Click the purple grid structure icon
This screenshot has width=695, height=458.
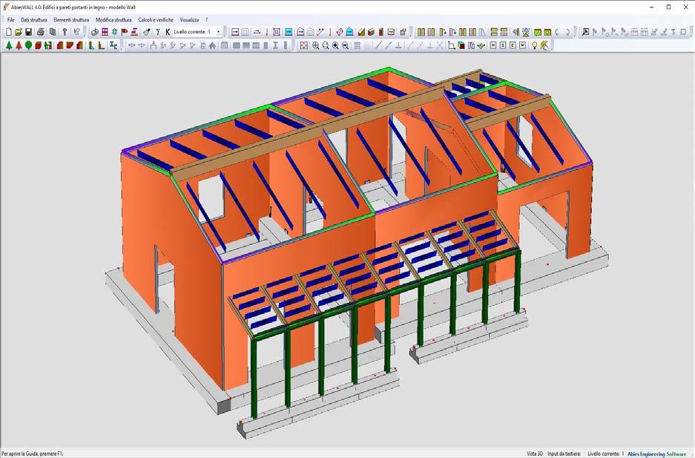tap(105, 32)
